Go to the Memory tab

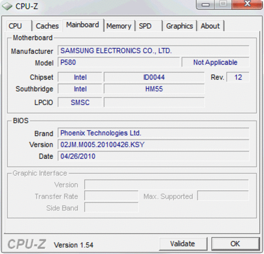[119, 26]
